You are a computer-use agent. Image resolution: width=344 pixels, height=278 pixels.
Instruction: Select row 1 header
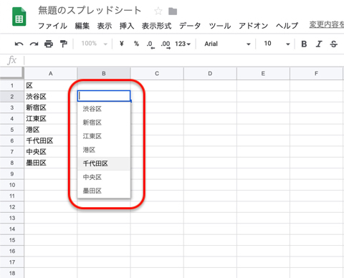[x=12, y=85]
